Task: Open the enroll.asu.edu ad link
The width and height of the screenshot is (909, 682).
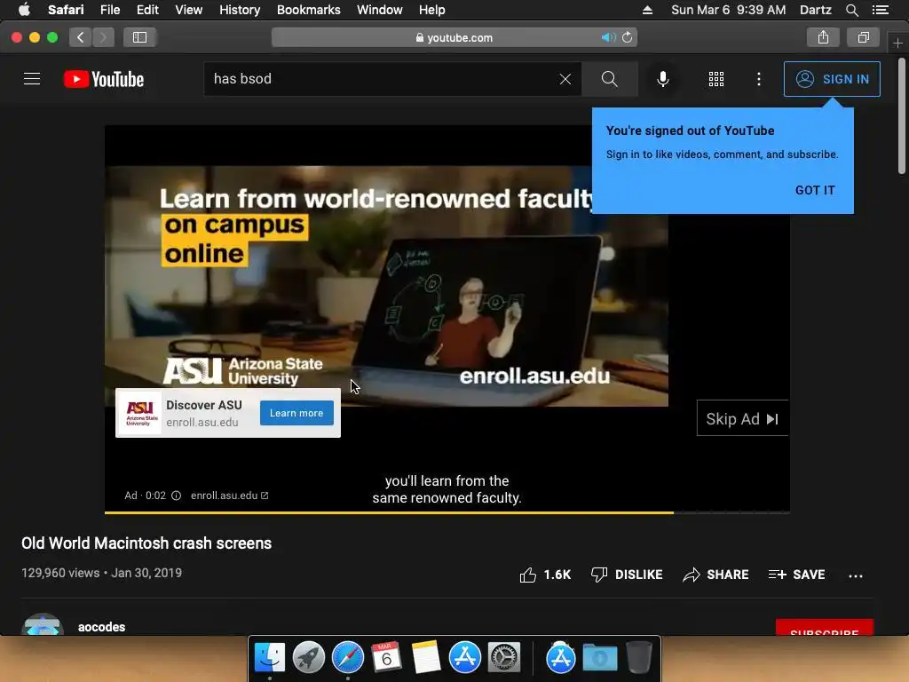Action: 229,496
